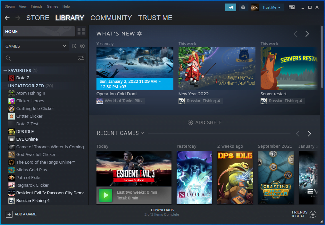Click the Add Shelf plus icon
This screenshot has height=225, width=325.
click(190, 122)
